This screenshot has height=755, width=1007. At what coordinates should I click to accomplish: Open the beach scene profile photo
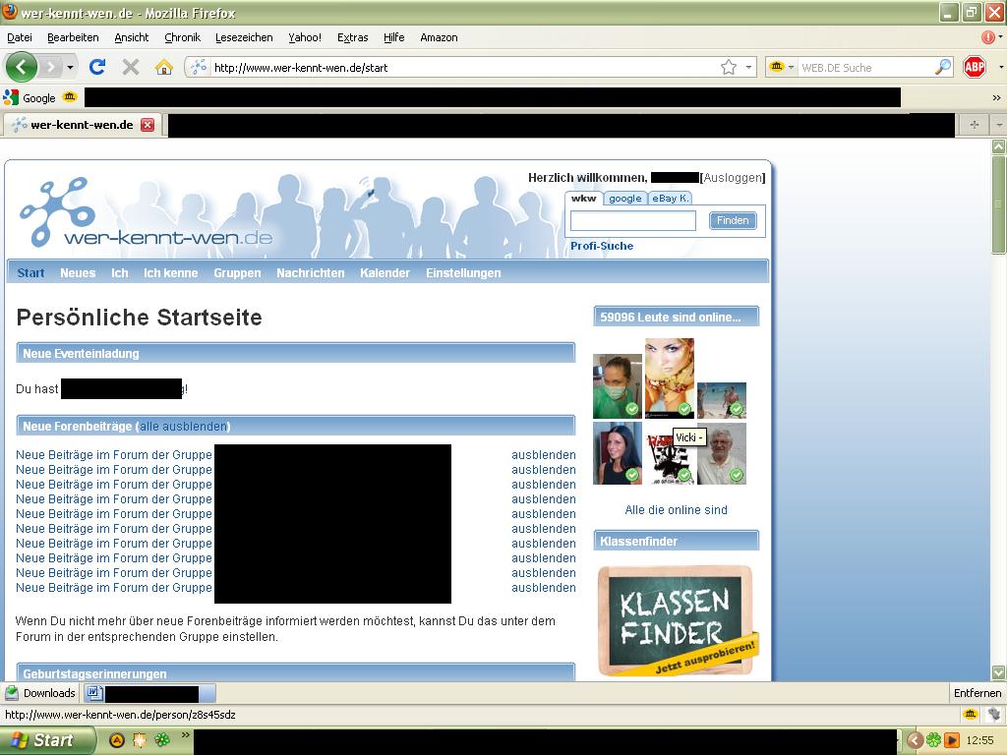(x=722, y=400)
